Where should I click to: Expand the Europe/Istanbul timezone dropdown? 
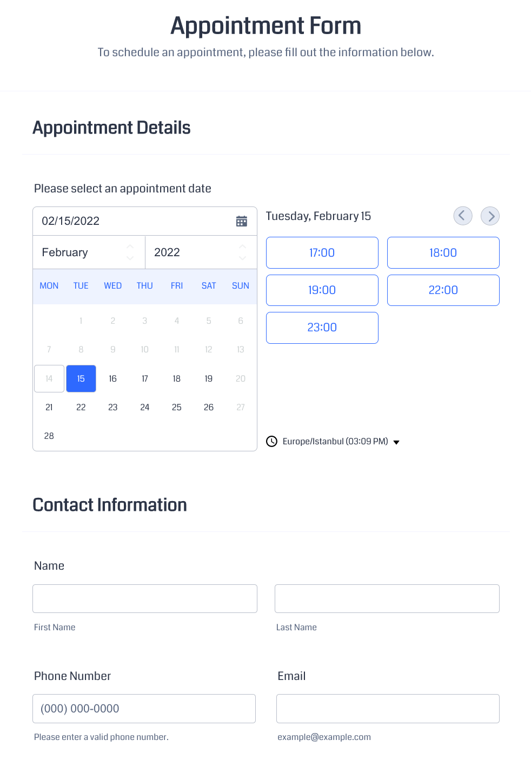tap(396, 442)
